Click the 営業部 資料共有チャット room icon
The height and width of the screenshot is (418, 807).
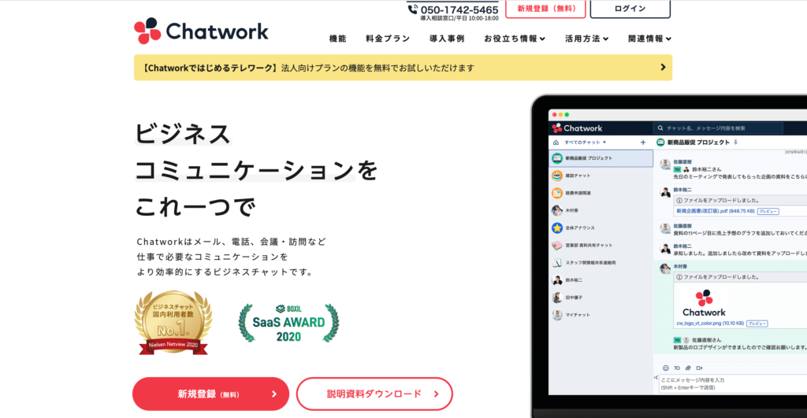tap(557, 246)
